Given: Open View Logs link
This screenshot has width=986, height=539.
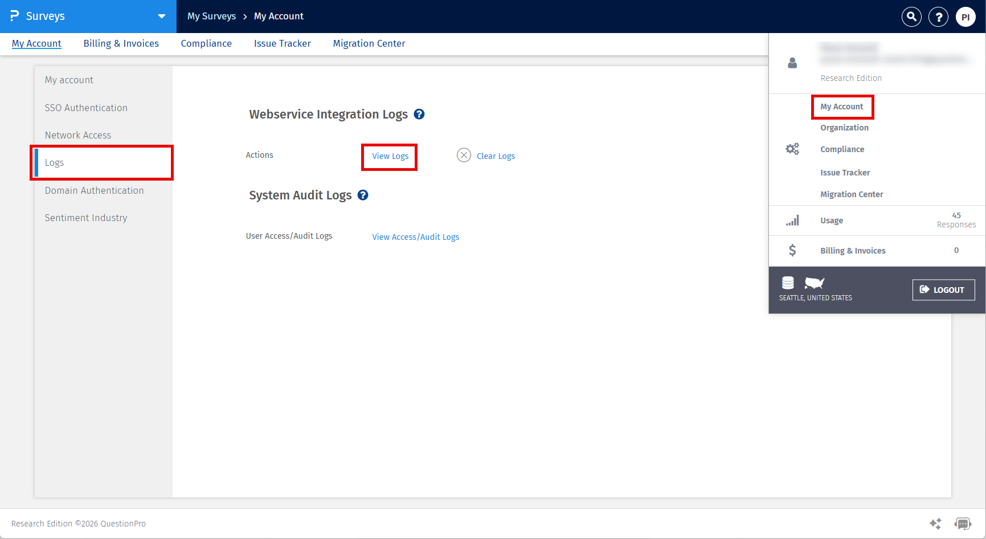Looking at the screenshot, I should pyautogui.click(x=390, y=156).
